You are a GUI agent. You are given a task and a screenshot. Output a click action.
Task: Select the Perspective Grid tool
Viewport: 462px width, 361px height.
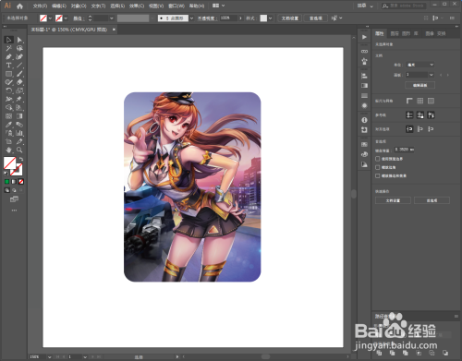19,107
